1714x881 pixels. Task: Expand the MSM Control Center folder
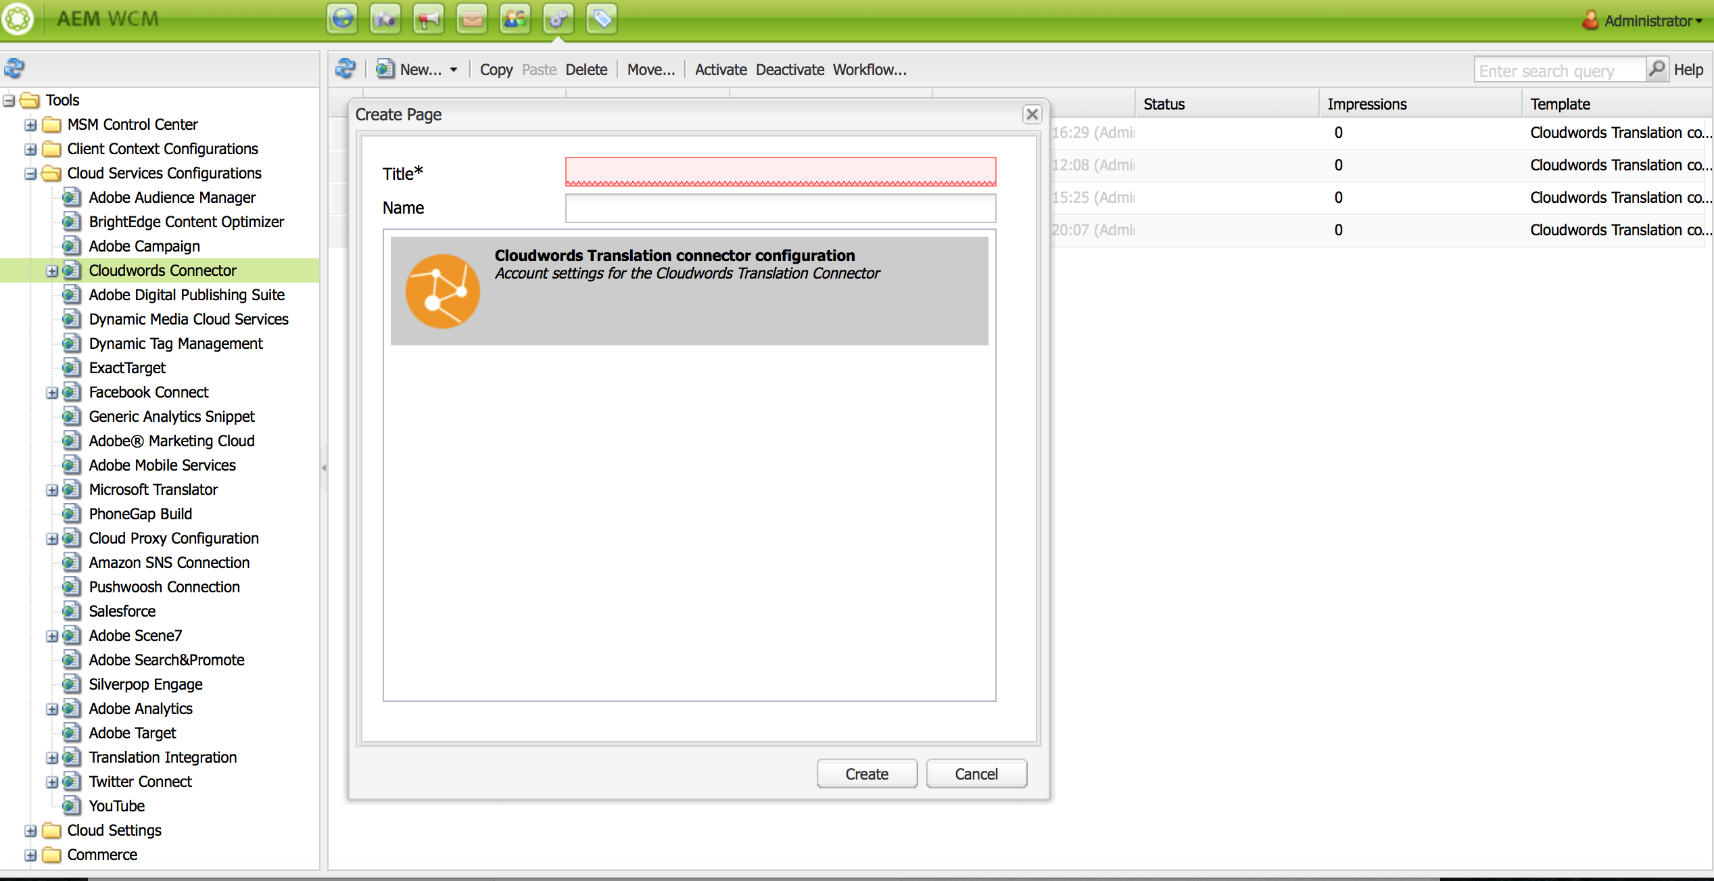[x=30, y=125]
